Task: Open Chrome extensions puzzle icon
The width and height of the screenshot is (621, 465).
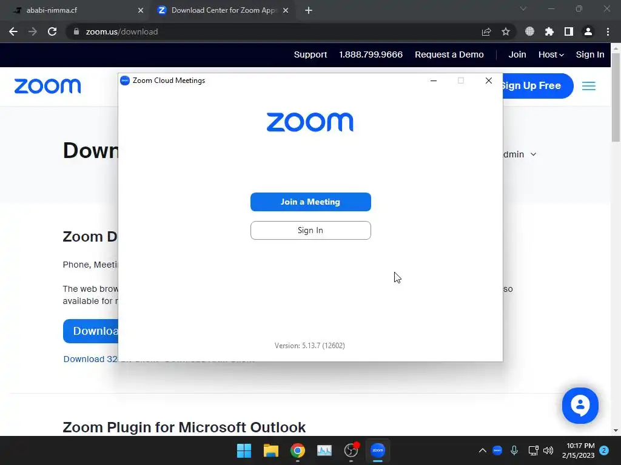Action: point(549,31)
